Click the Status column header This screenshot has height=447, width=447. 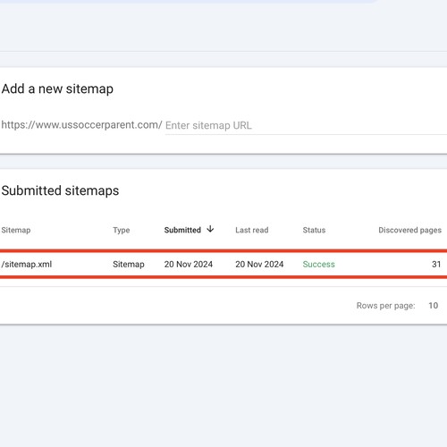click(314, 230)
